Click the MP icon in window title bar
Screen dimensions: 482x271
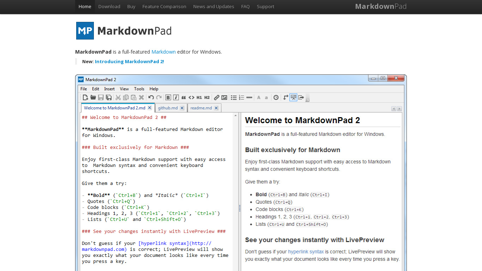pos(81,79)
